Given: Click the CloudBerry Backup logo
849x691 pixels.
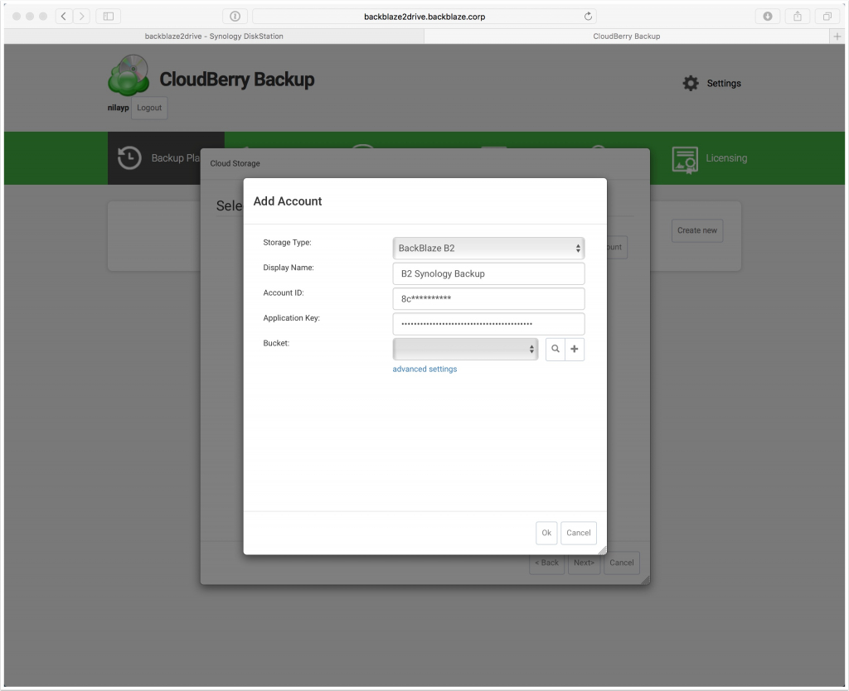Looking at the screenshot, I should coord(129,75).
